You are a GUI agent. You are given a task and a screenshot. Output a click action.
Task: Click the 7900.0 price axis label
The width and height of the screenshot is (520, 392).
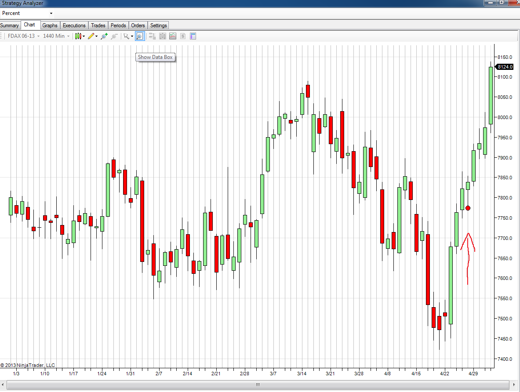click(x=505, y=158)
